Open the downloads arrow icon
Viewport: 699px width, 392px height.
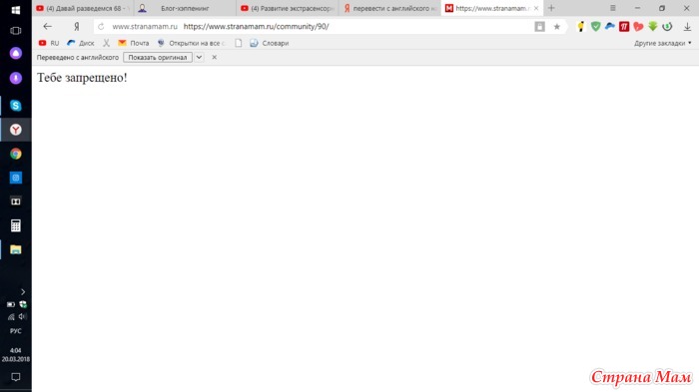pyautogui.click(x=687, y=27)
